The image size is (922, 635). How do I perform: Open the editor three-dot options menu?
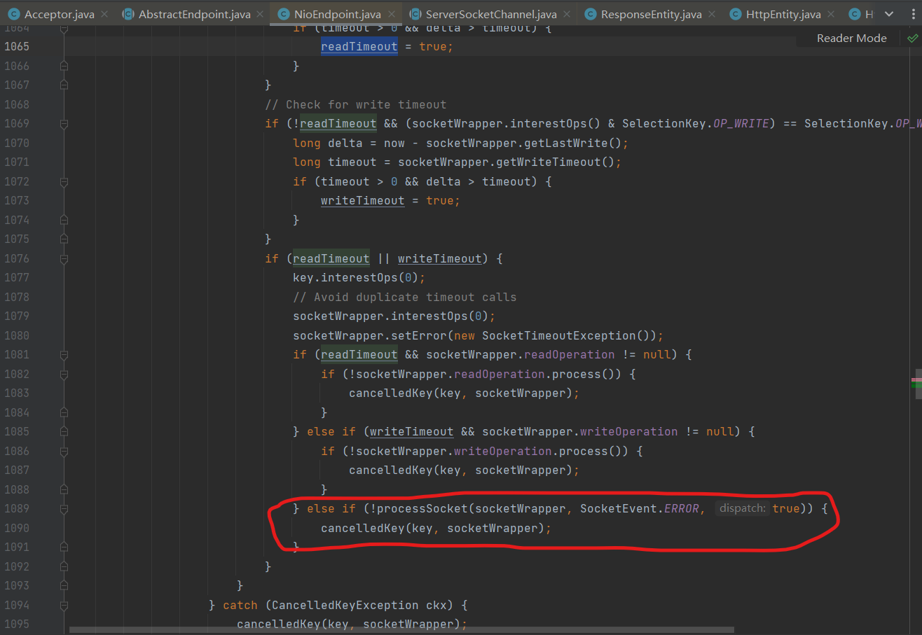914,13
